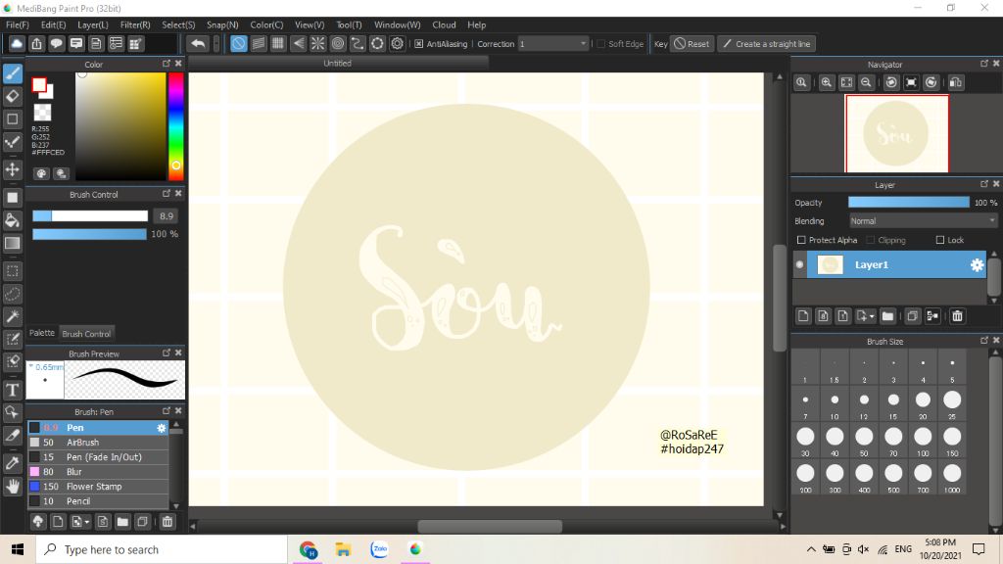Viewport: 1003px width, 564px height.
Task: Click the Reset key button
Action: [692, 44]
